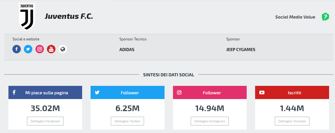Click the 6.25M Twitter follower value

click(127, 108)
